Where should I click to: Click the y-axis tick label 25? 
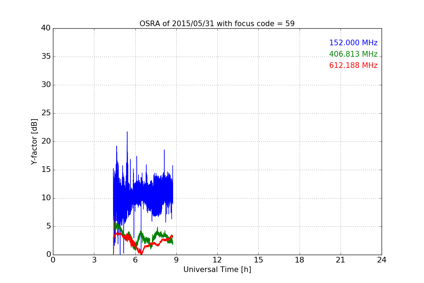click(46, 113)
